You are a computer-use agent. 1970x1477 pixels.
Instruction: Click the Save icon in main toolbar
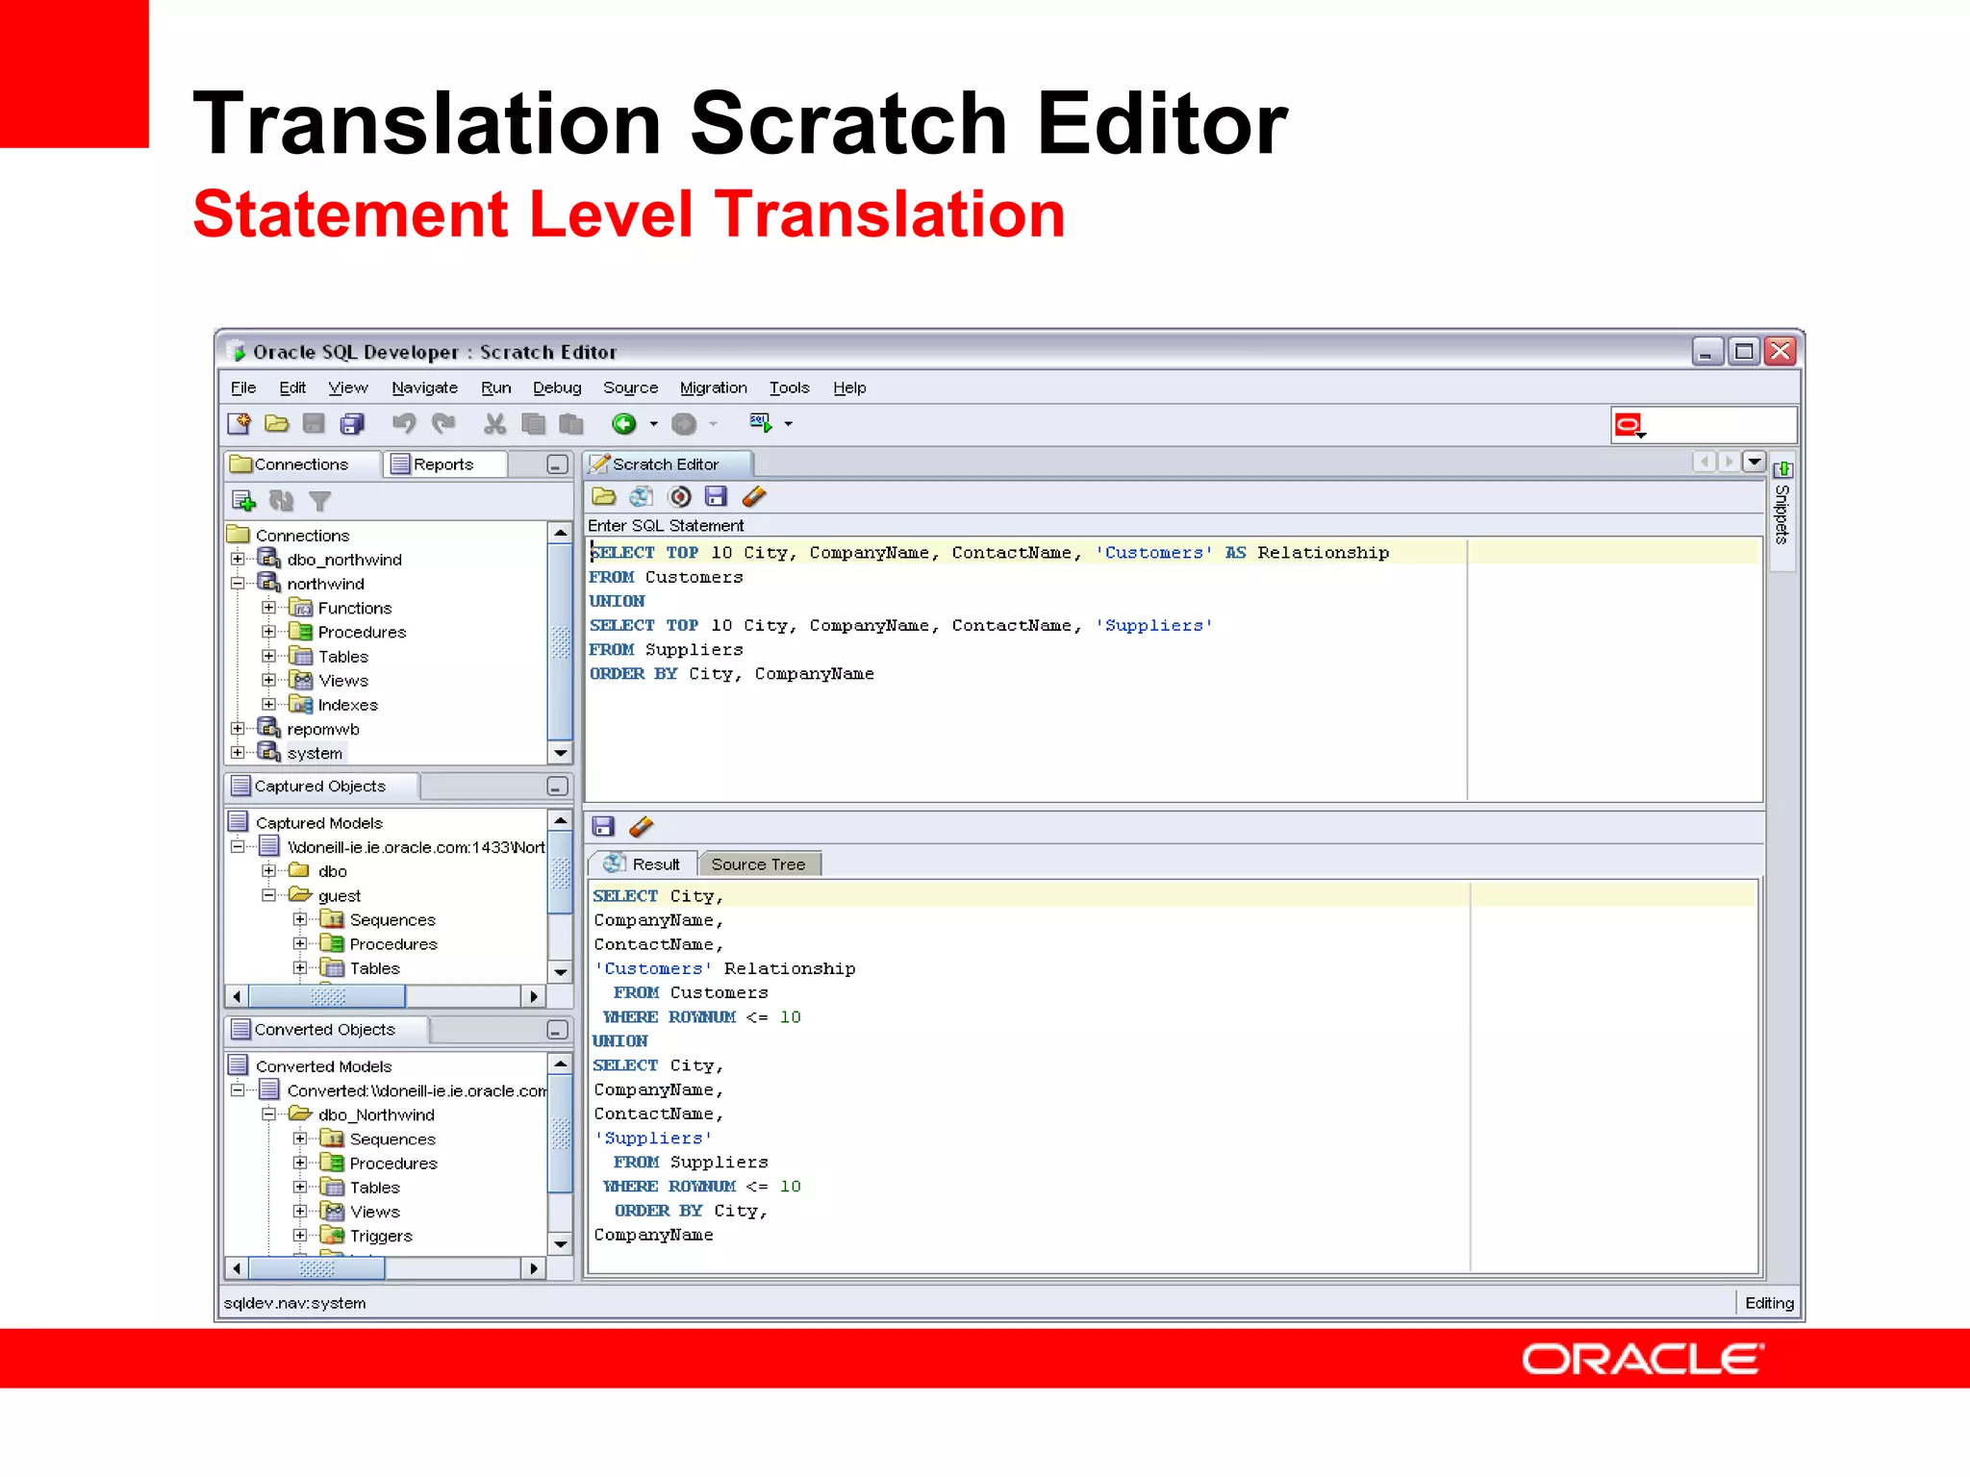[314, 423]
